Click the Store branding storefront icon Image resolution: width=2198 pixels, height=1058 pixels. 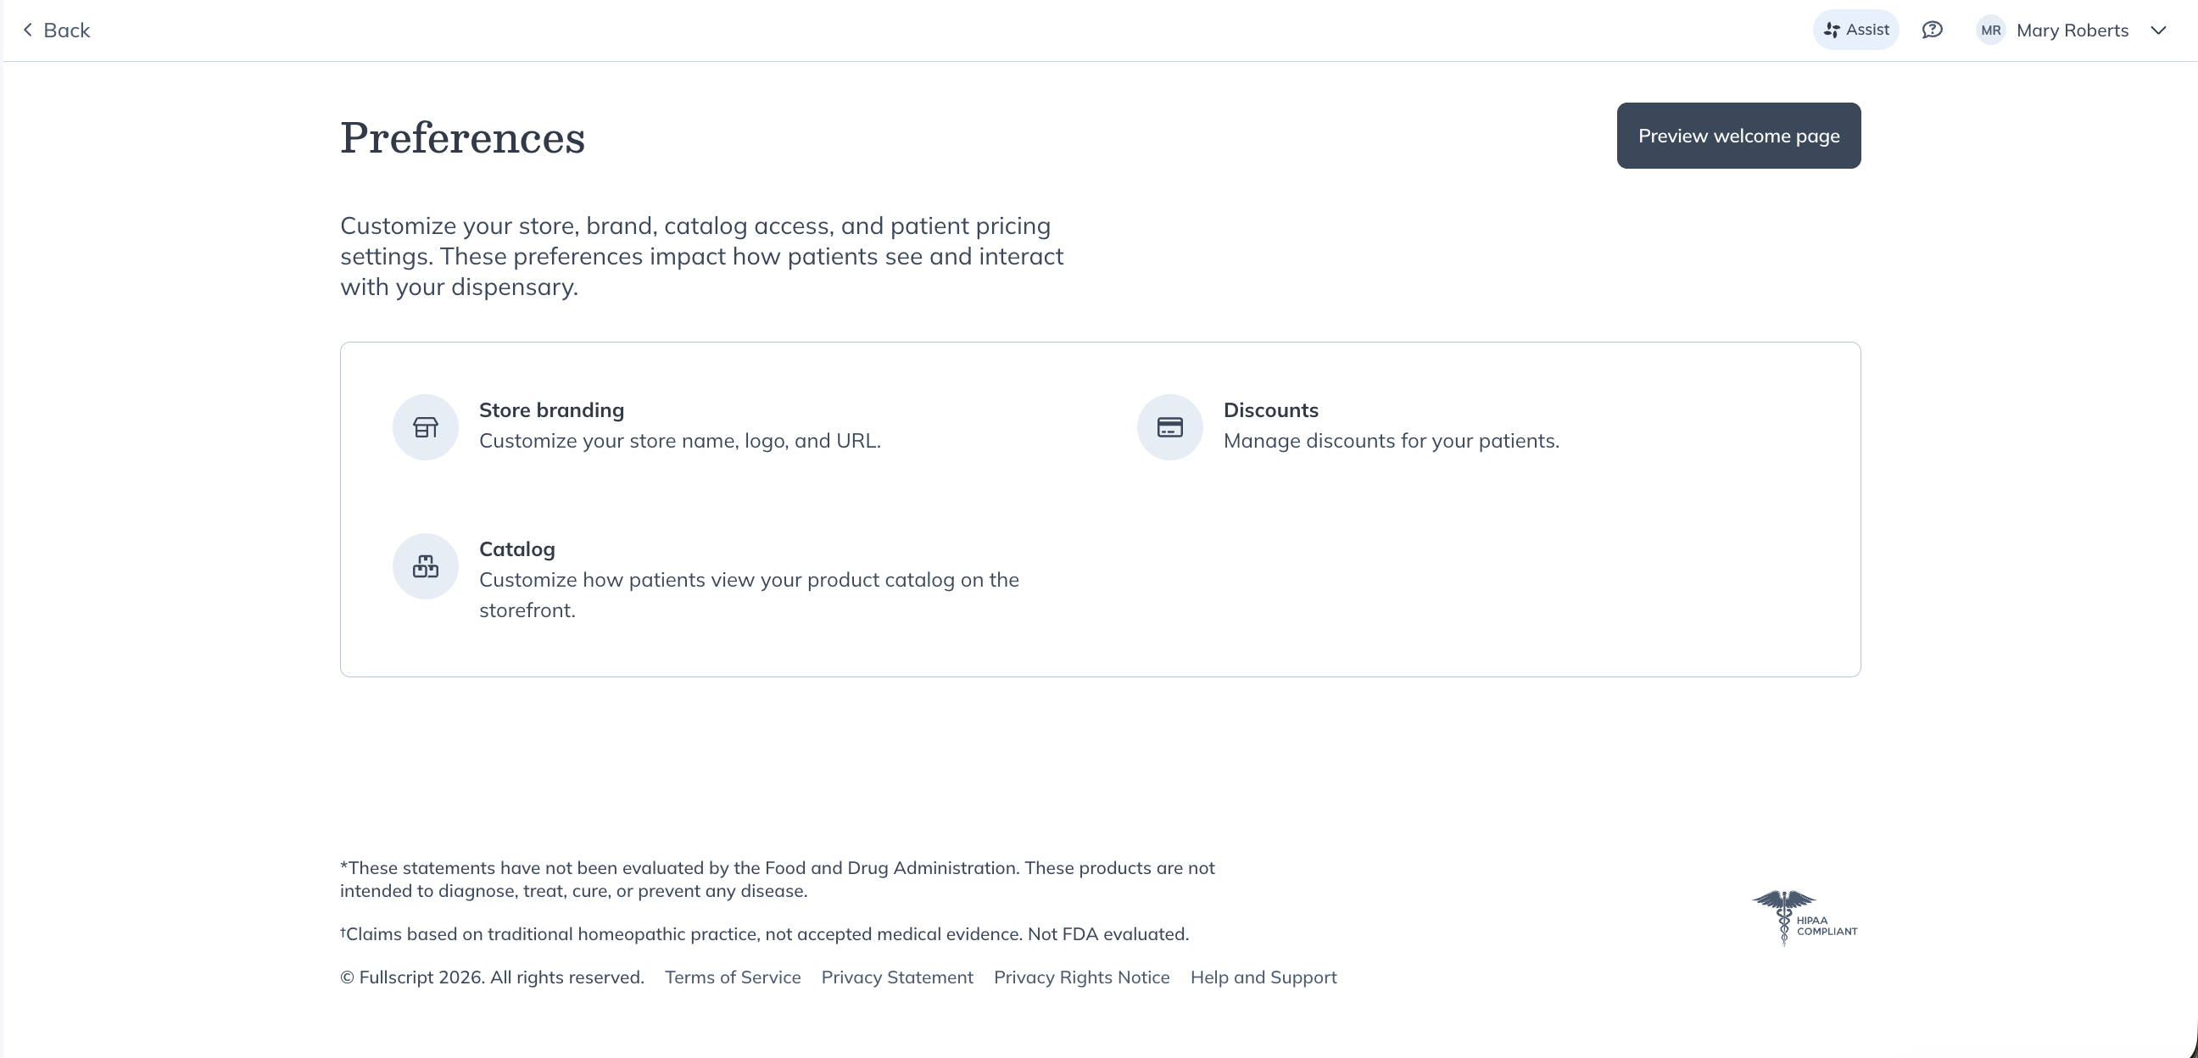[x=425, y=426]
